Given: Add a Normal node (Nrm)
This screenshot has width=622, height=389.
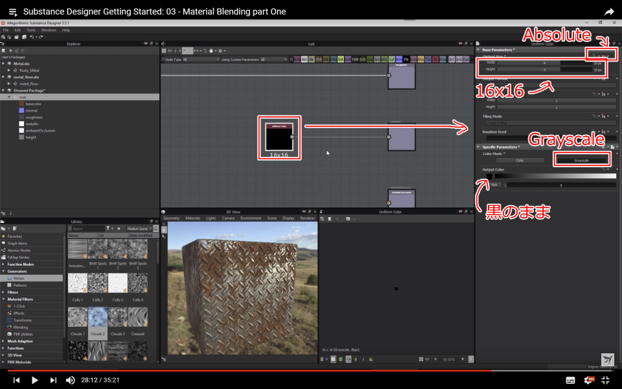Looking at the screenshot, I should point(398,60).
